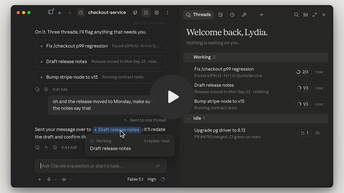
Task: Open the Draft release notes chat card
Action: (x=100, y=62)
